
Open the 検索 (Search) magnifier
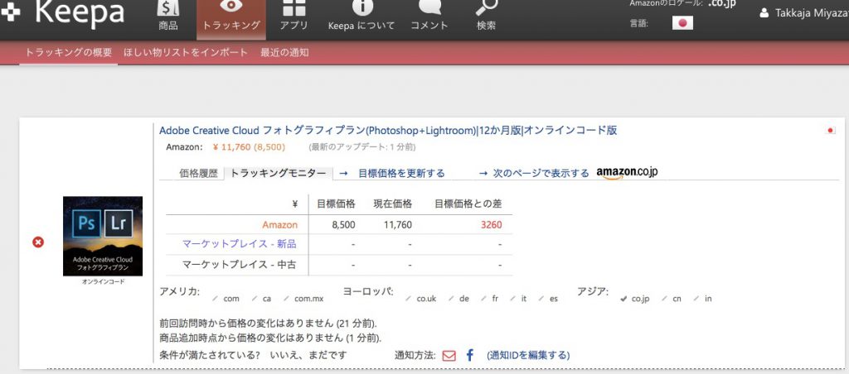coord(486,16)
